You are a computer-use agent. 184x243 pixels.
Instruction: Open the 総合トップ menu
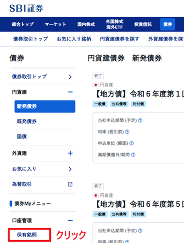click(x=23, y=24)
